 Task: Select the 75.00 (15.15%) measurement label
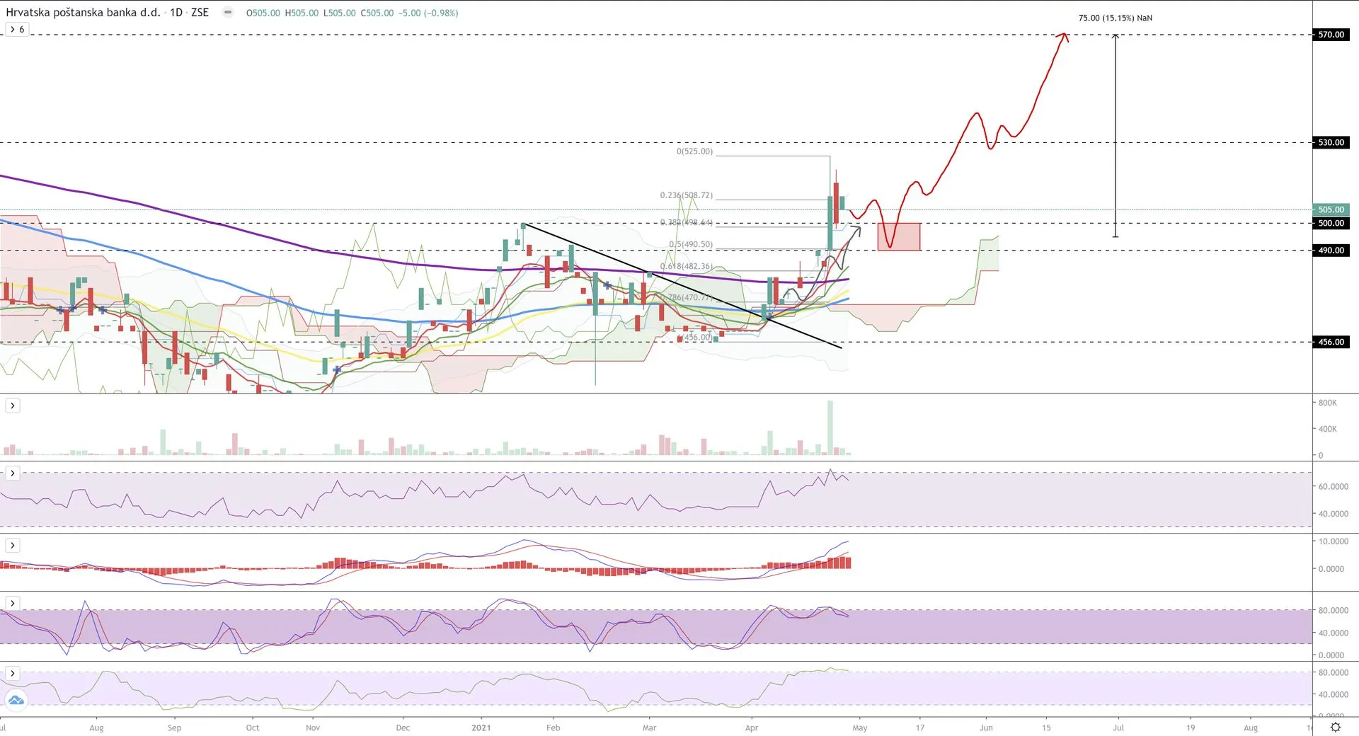1115,18
